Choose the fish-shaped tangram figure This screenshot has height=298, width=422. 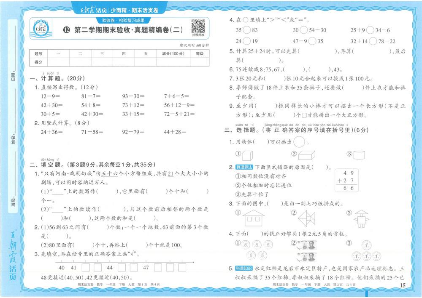click(306, 218)
